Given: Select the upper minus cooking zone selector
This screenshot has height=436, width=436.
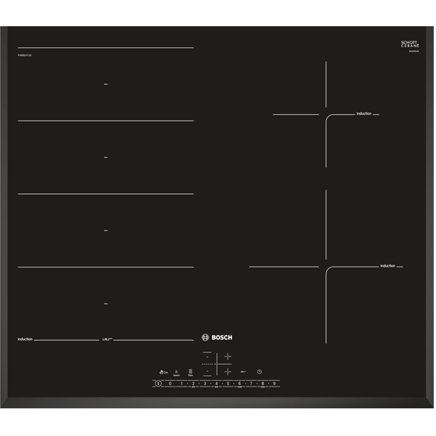Looking at the screenshot, I should tap(207, 357).
